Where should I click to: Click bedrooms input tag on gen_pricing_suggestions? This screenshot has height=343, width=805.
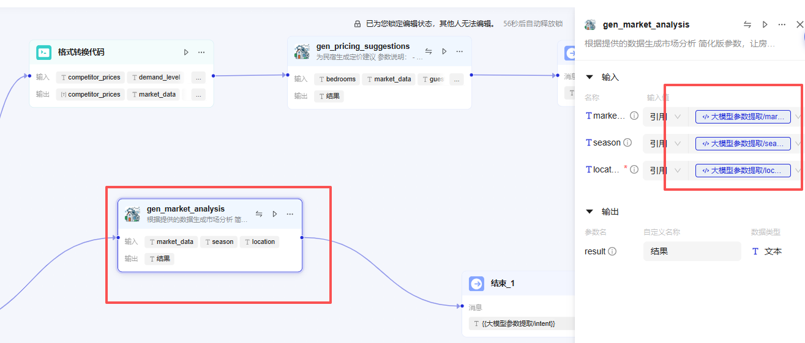337,79
